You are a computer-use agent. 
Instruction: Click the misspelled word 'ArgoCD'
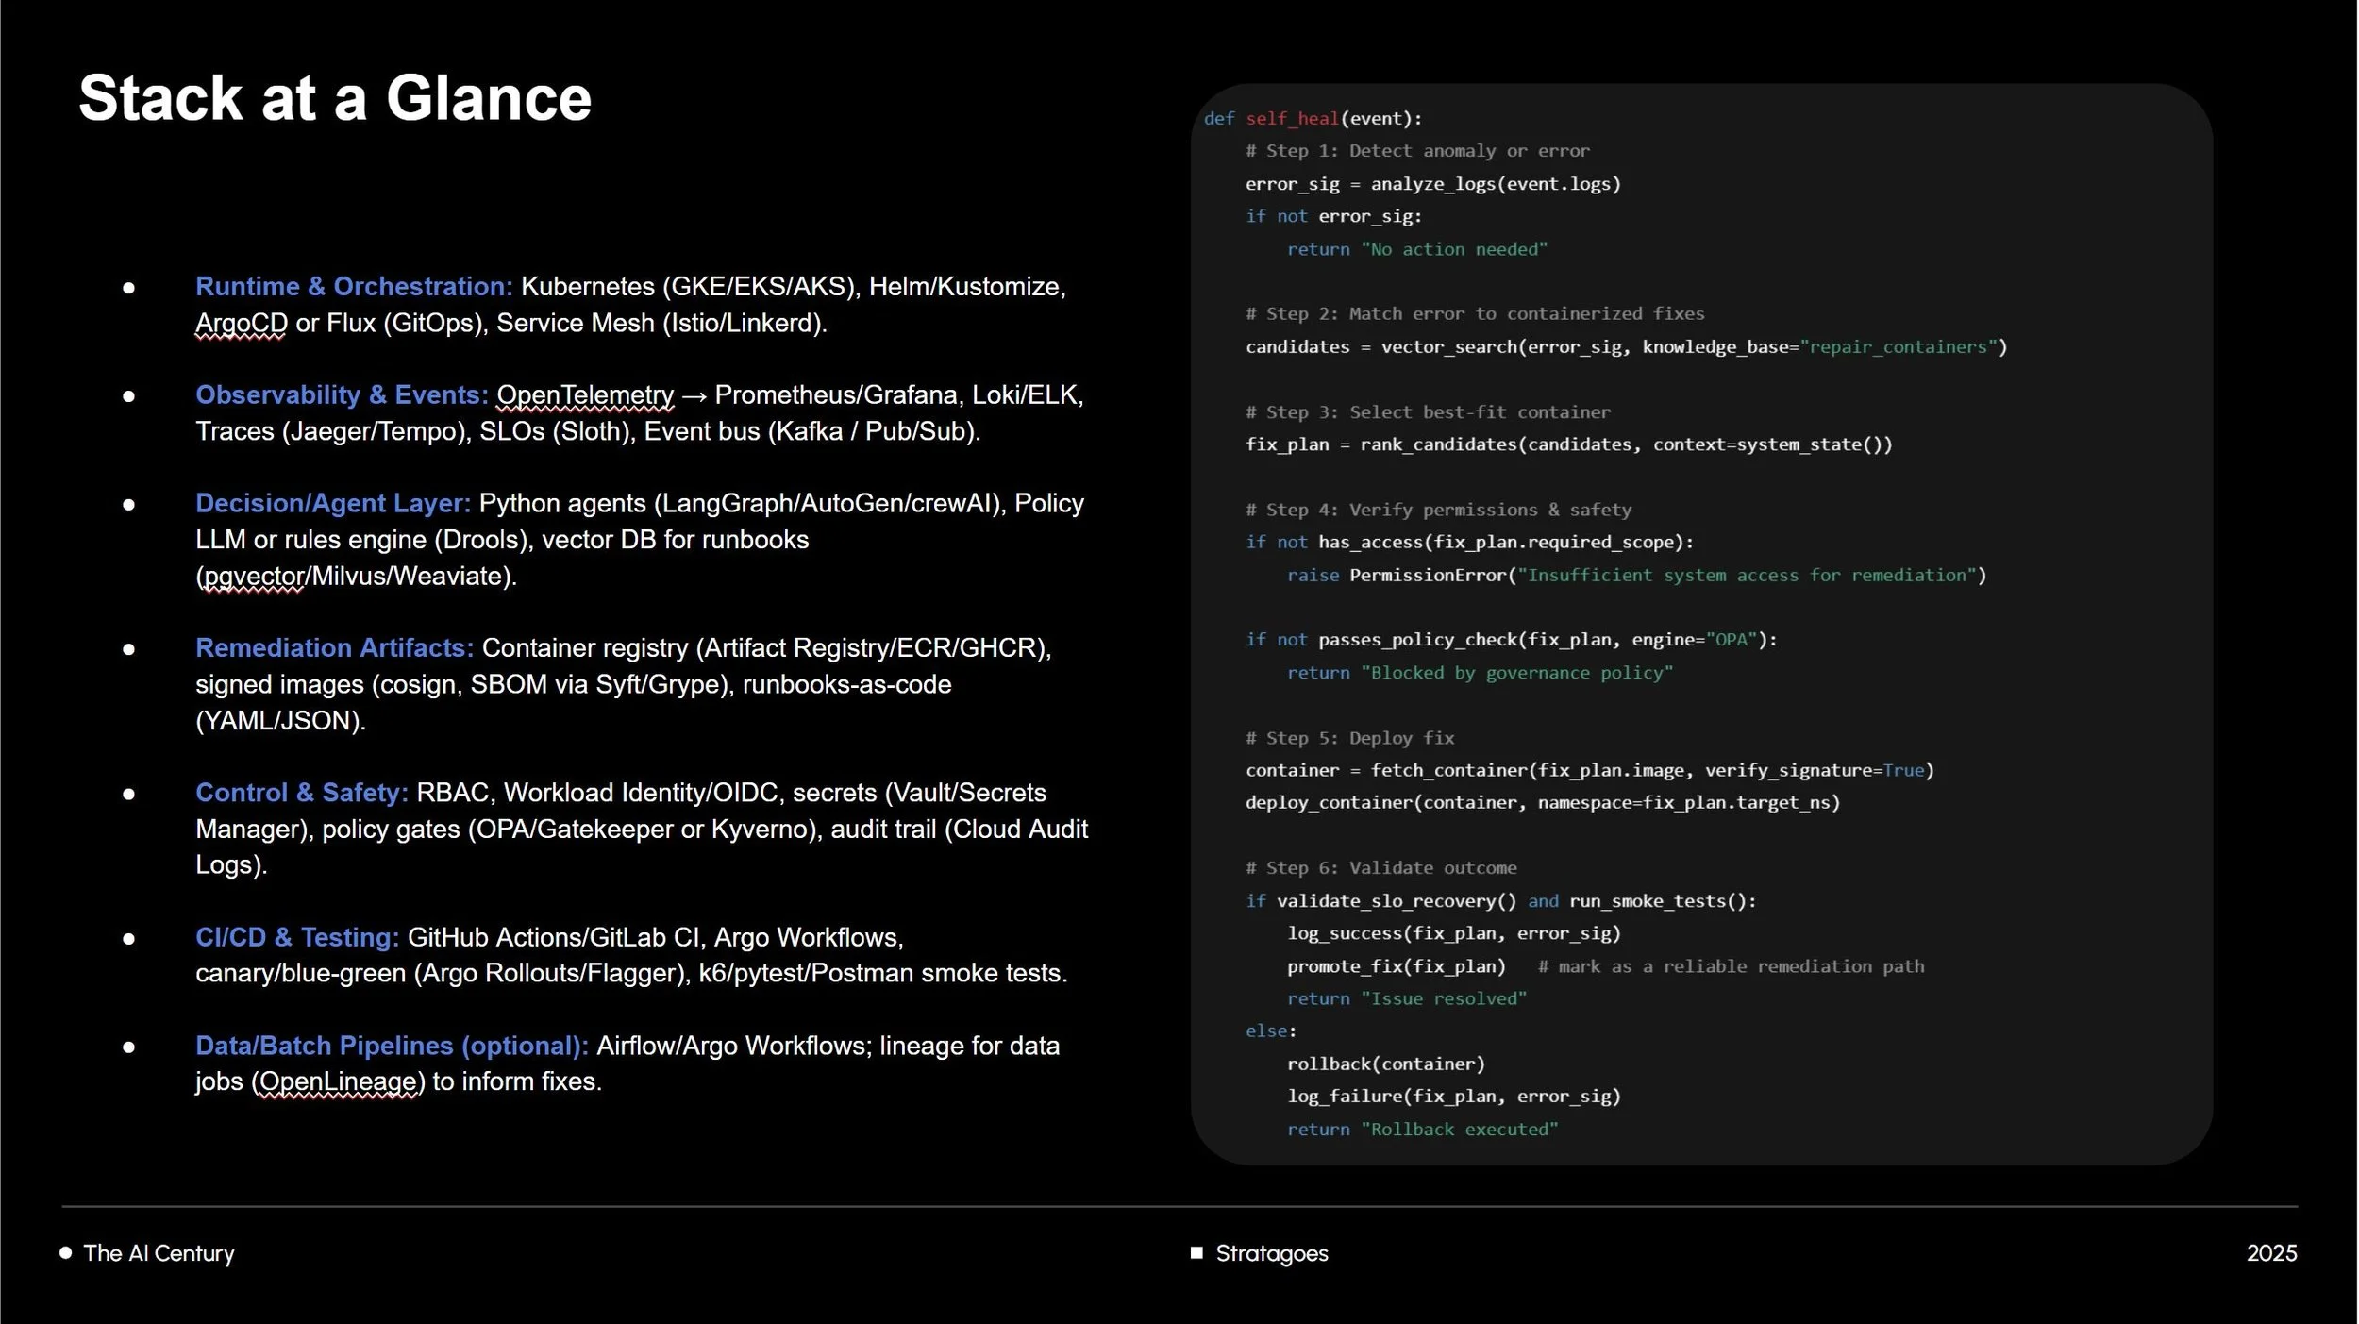click(x=241, y=323)
